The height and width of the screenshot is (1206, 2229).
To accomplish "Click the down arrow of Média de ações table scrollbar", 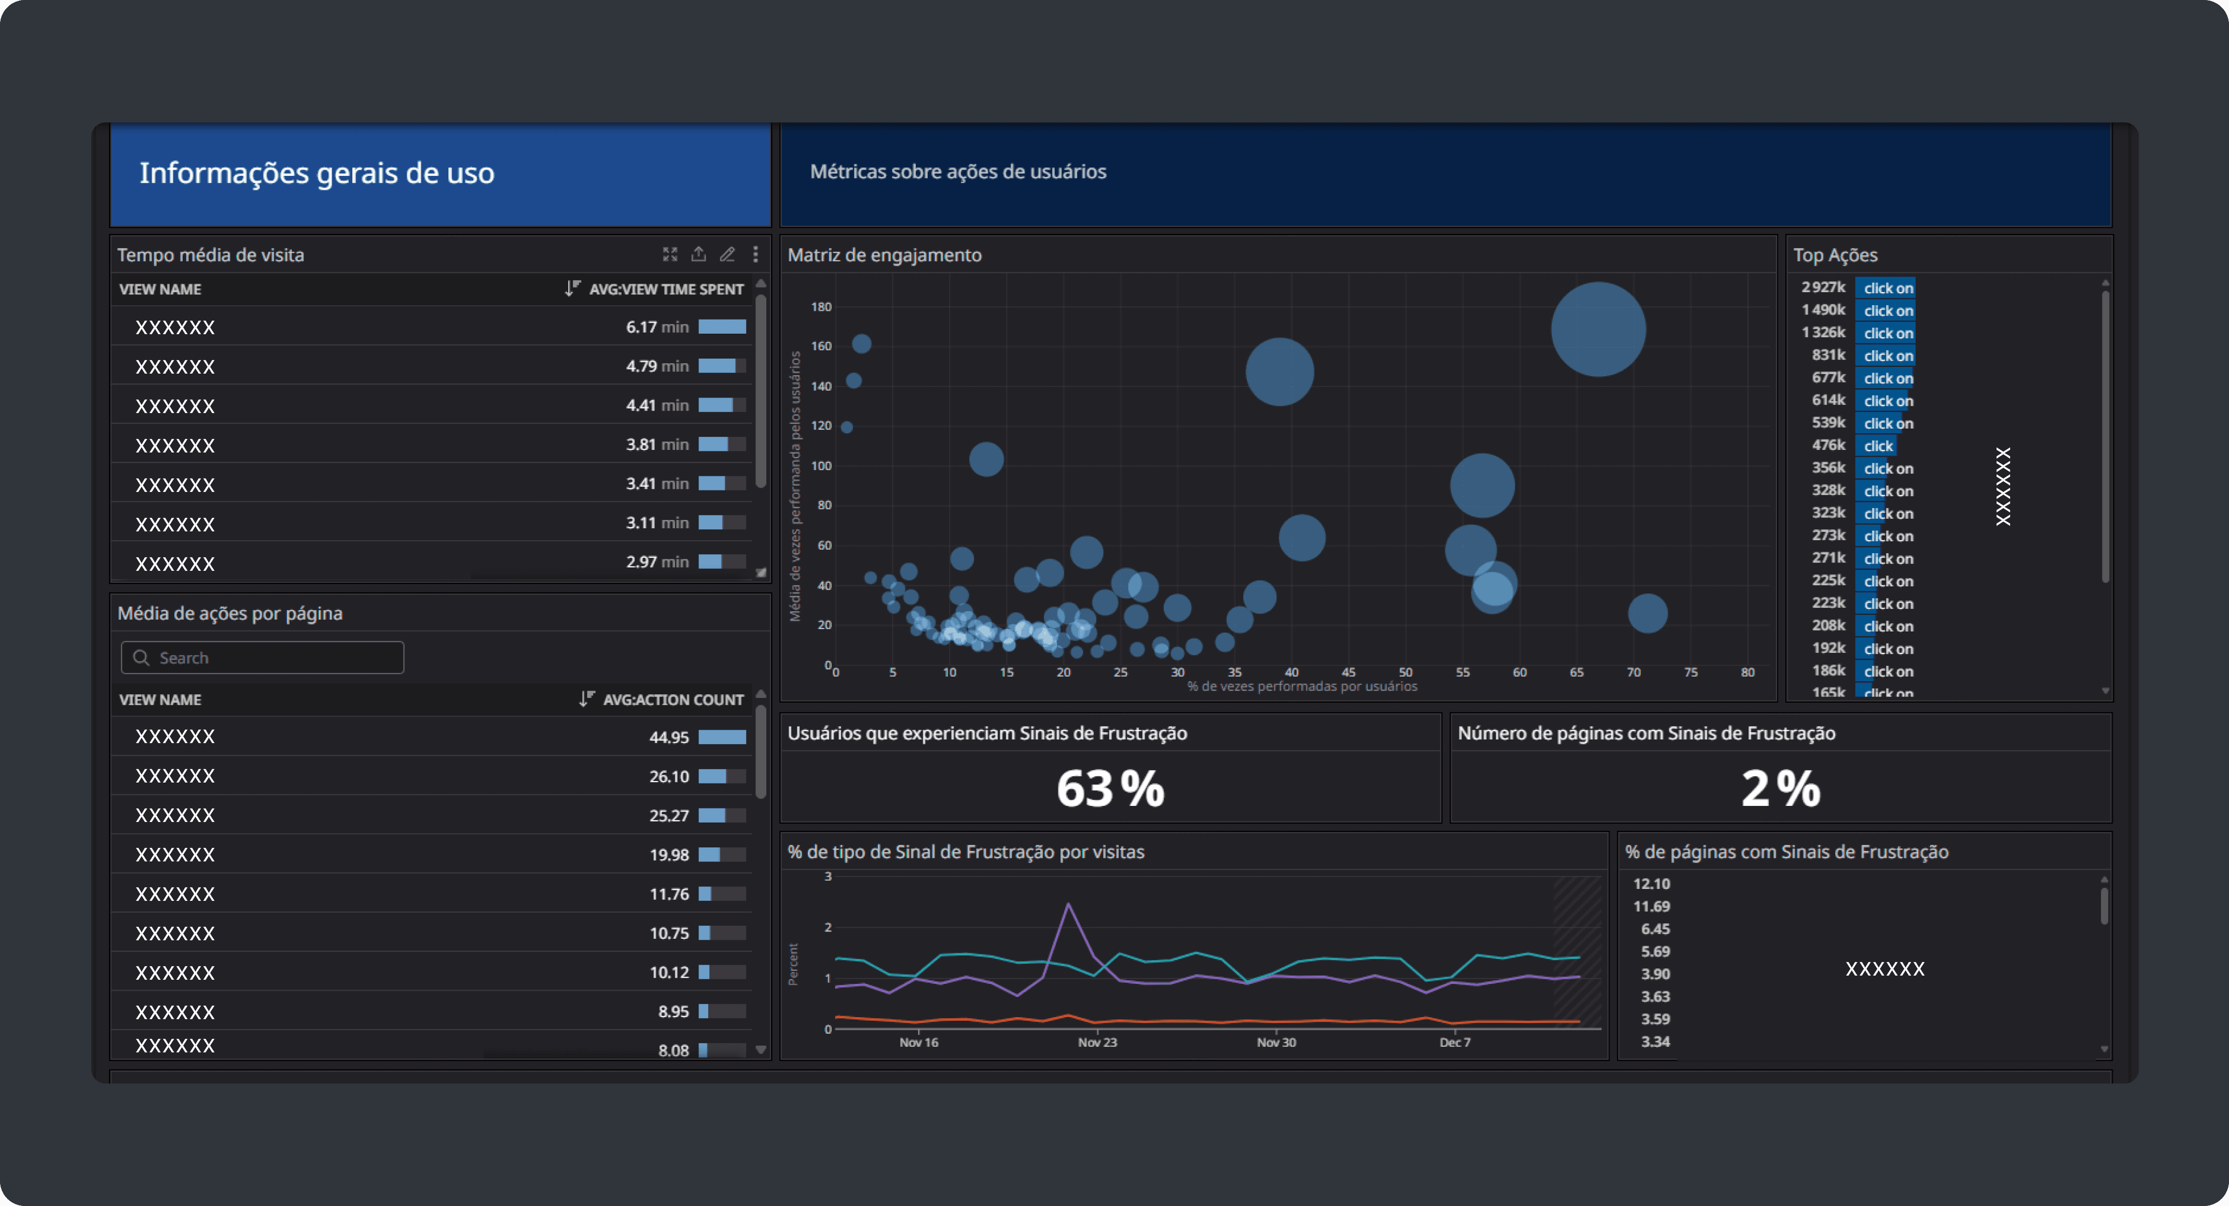I will click(761, 1049).
